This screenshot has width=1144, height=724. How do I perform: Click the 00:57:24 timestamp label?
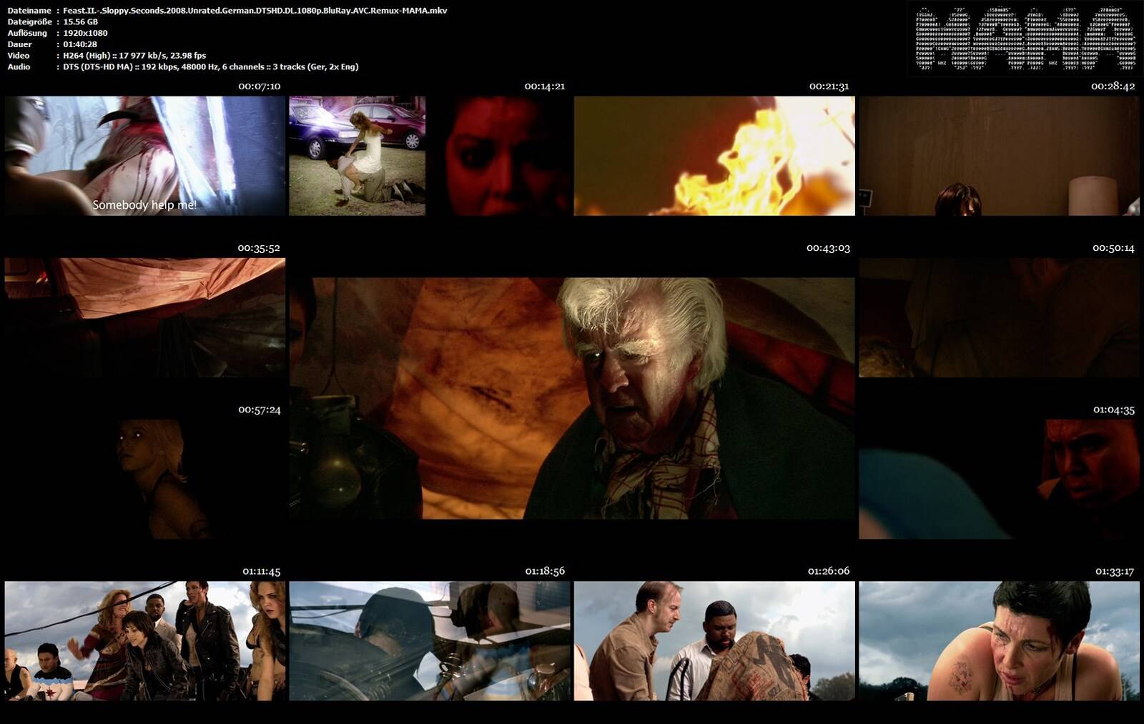pos(259,410)
